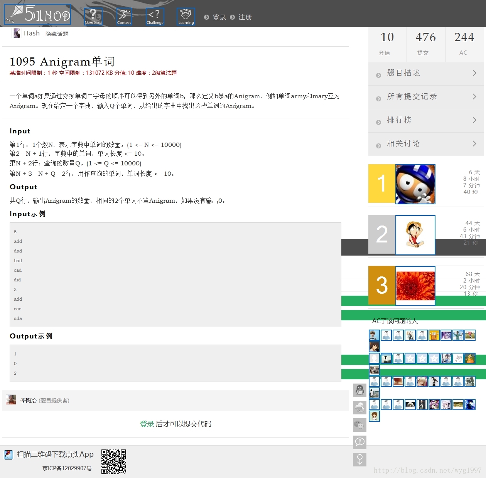Click the Hash tag avatar icon
Viewport: 486px width, 478px height.
[17, 33]
